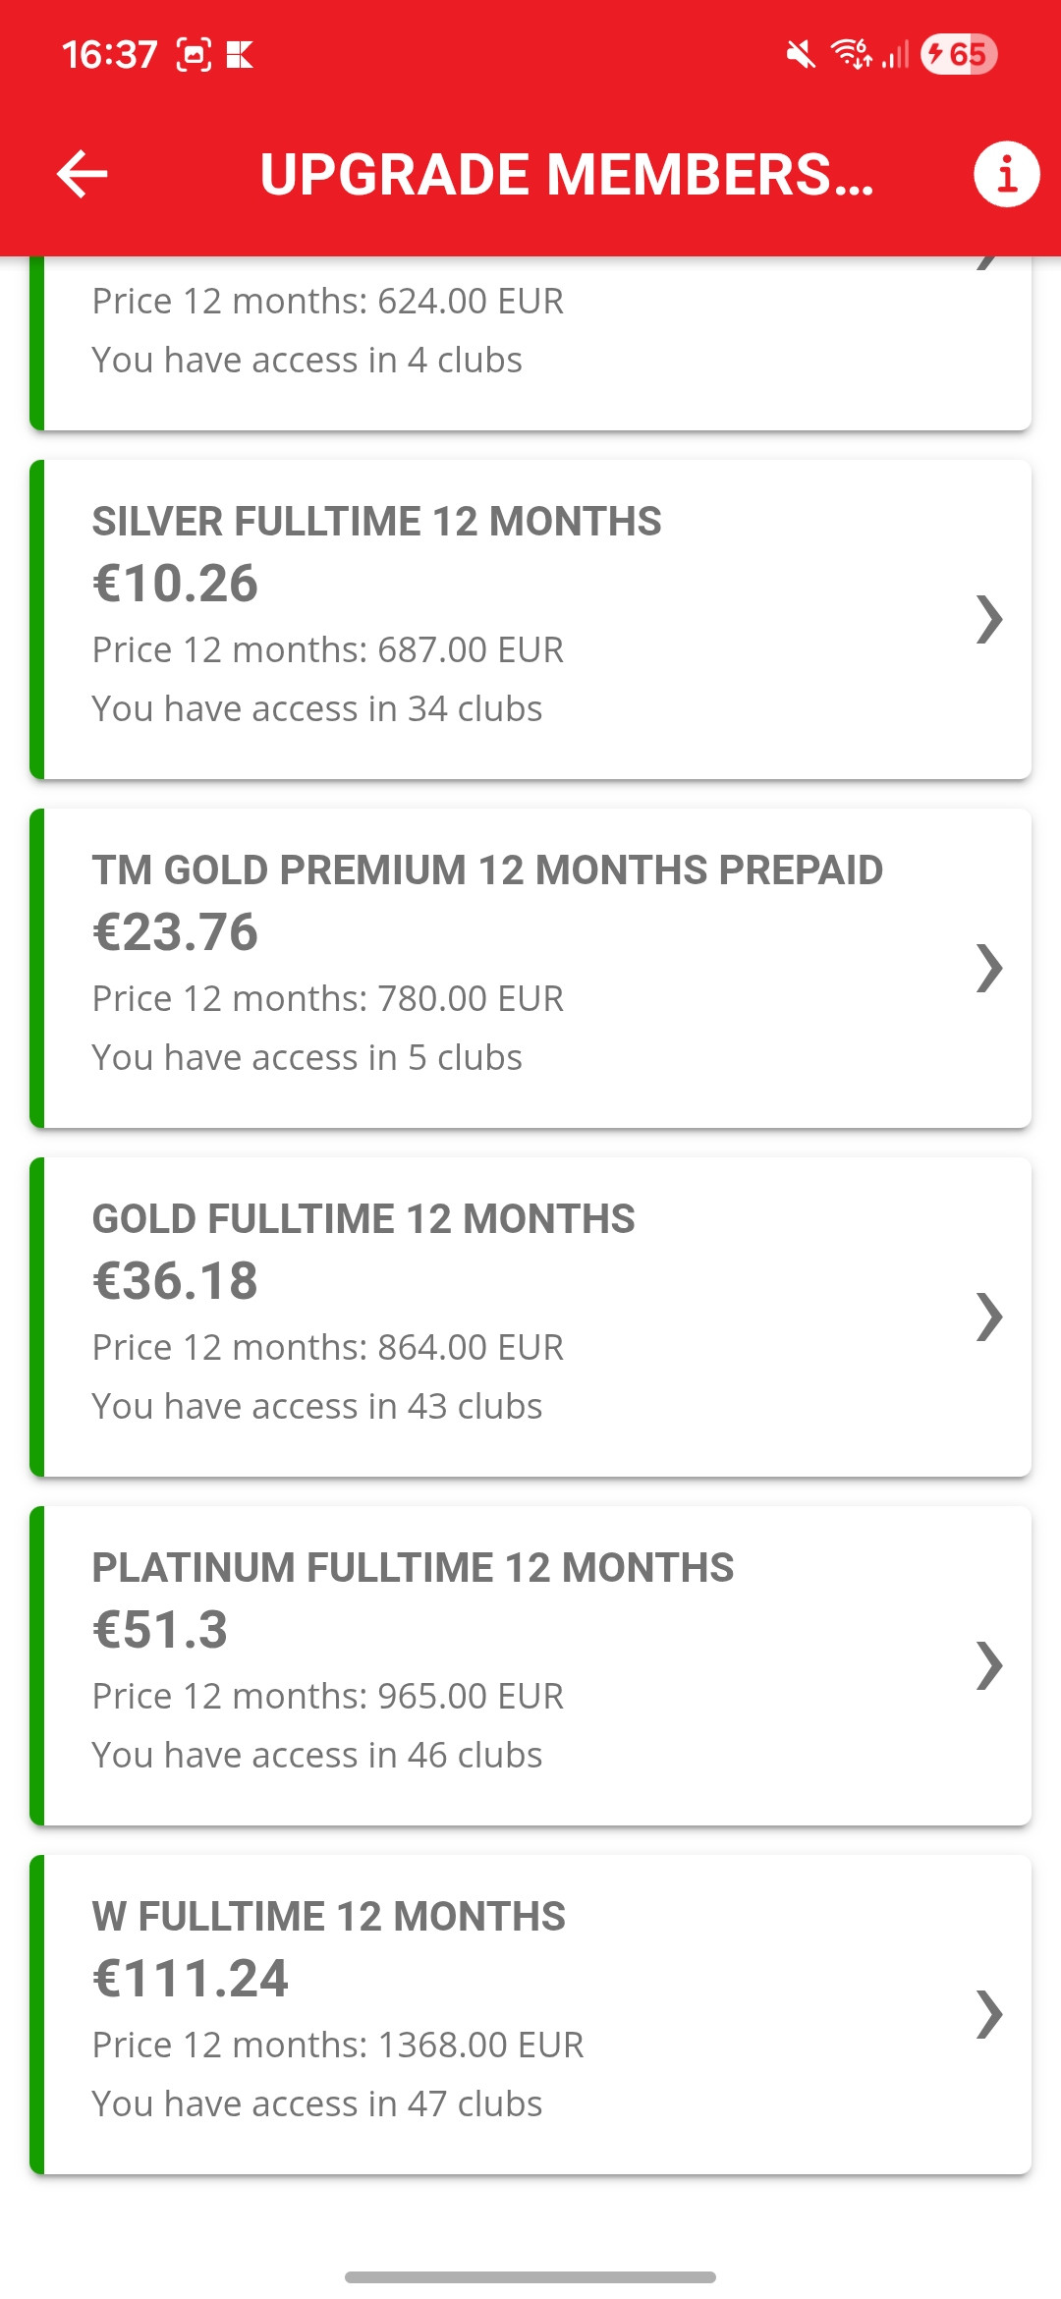Open the info icon in header

pyautogui.click(x=1006, y=174)
